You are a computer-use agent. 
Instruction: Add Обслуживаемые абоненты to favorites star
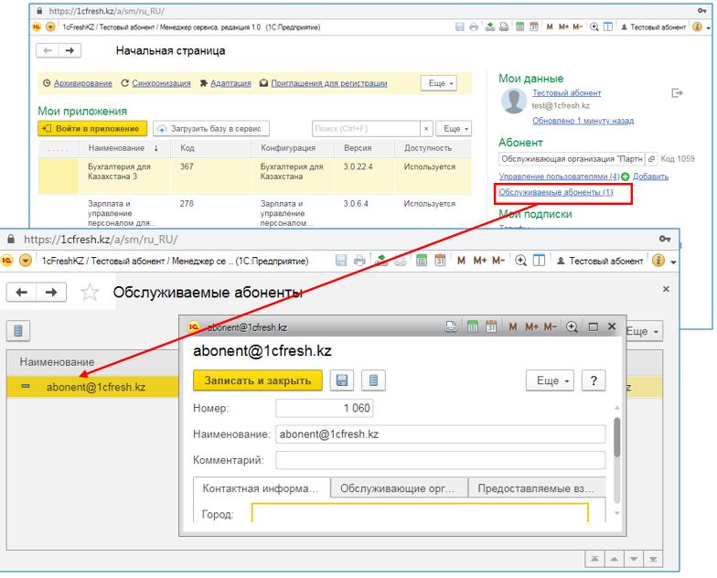tap(90, 293)
